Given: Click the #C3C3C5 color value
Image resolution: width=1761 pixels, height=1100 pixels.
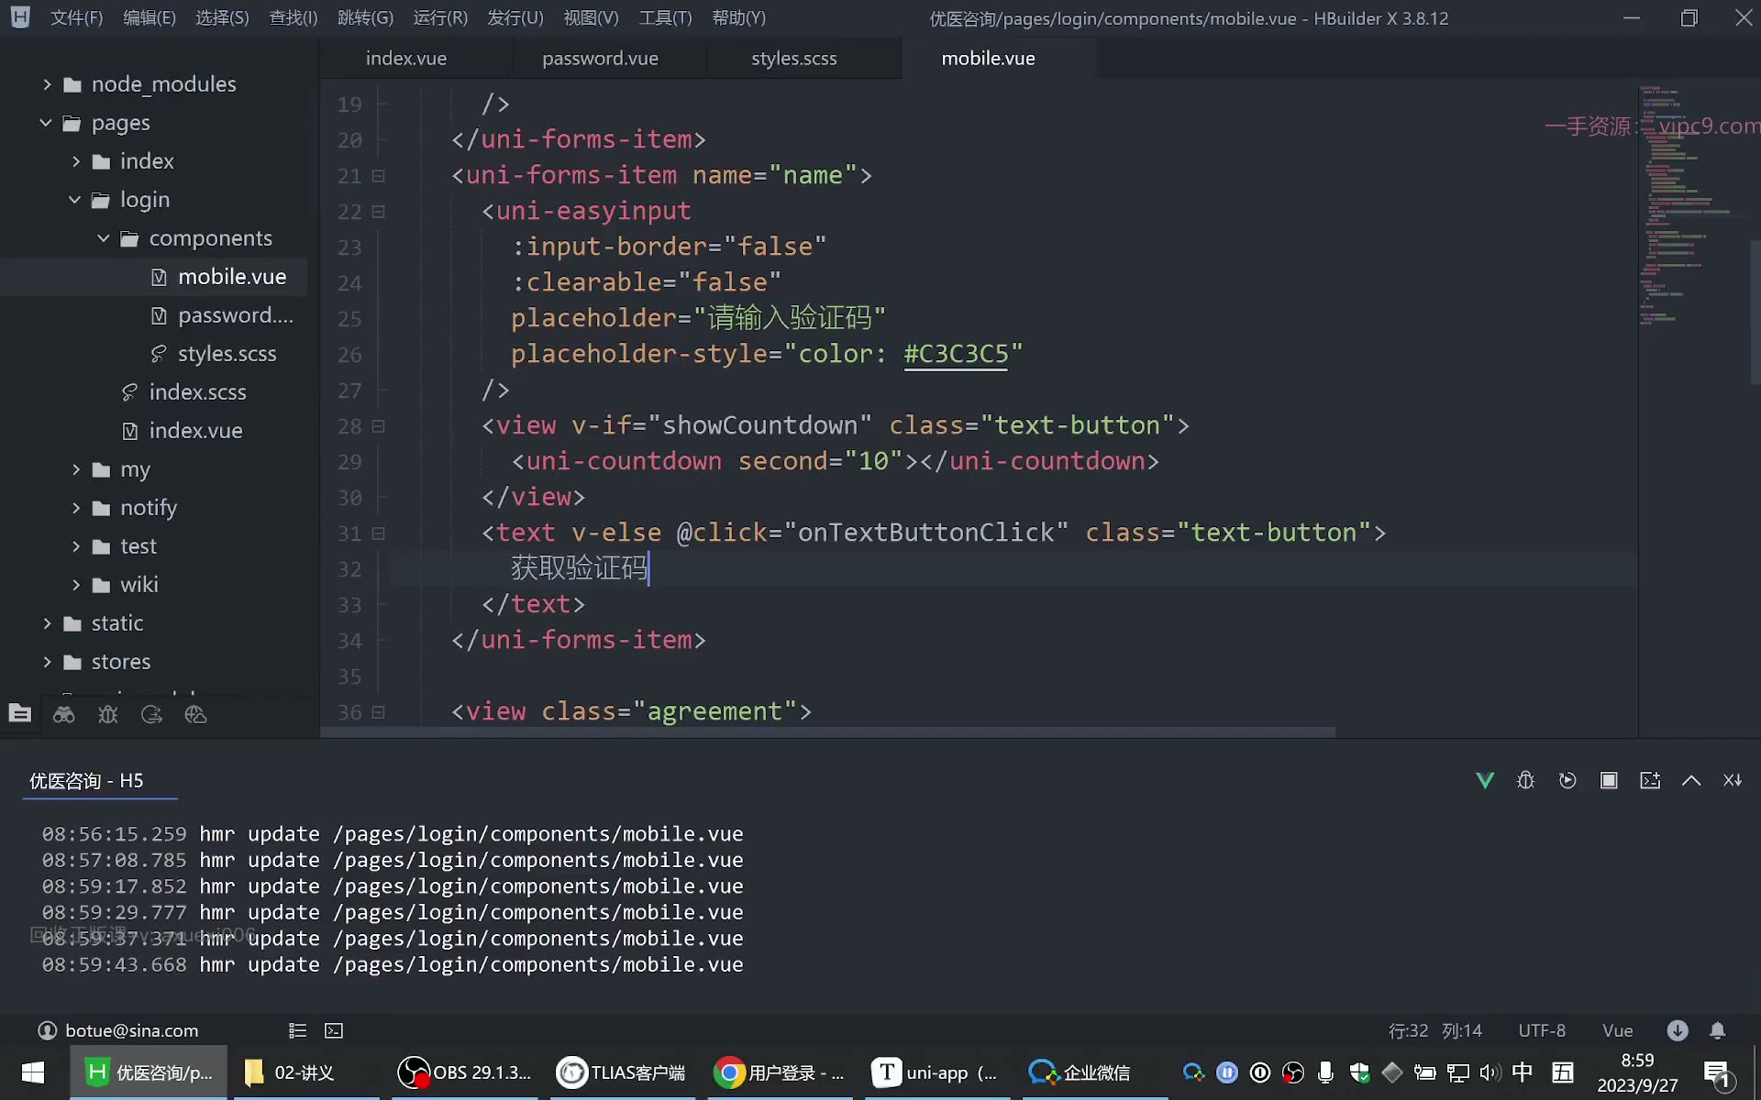Looking at the screenshot, I should click(x=956, y=354).
